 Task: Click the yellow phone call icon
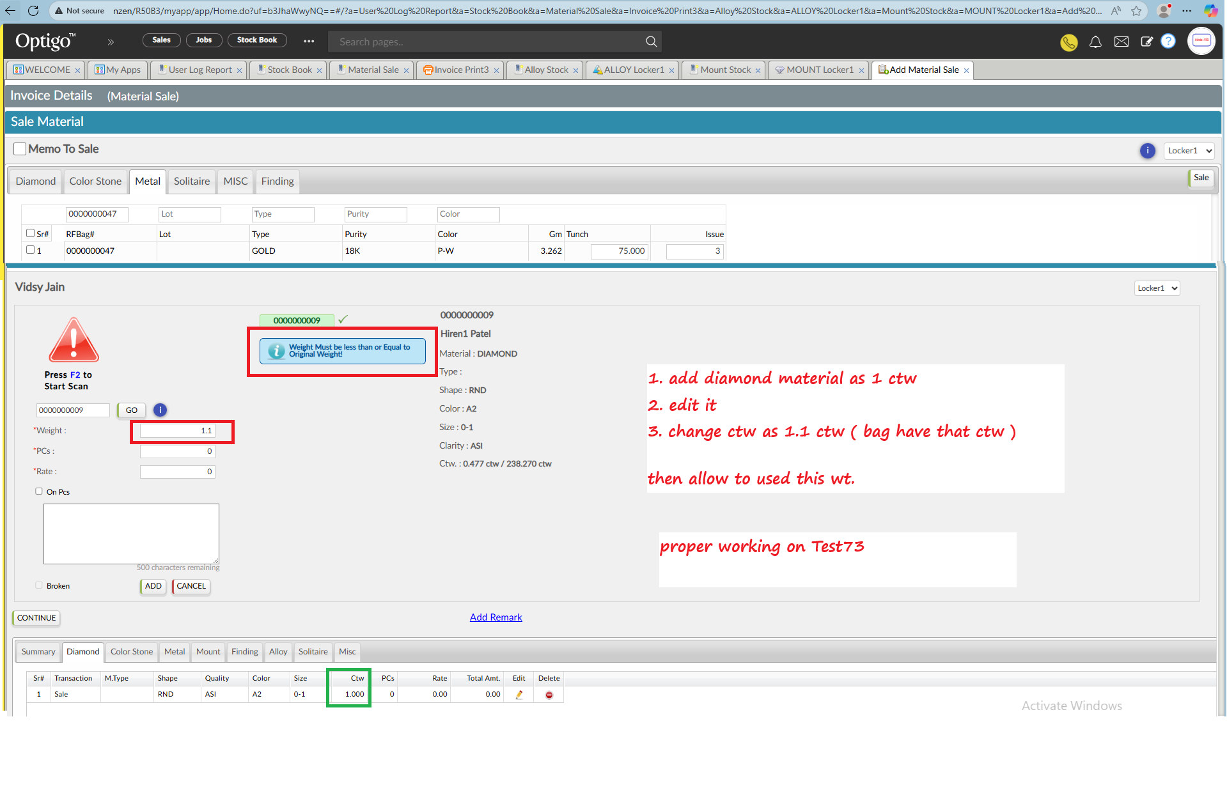(1068, 42)
